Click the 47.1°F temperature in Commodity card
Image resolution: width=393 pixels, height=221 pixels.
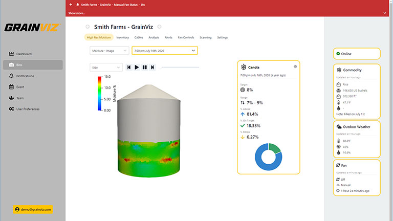tap(346, 102)
